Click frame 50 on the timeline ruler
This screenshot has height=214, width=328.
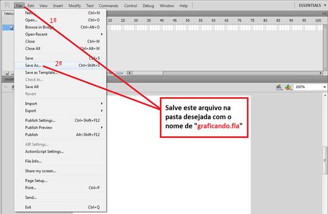point(187,20)
